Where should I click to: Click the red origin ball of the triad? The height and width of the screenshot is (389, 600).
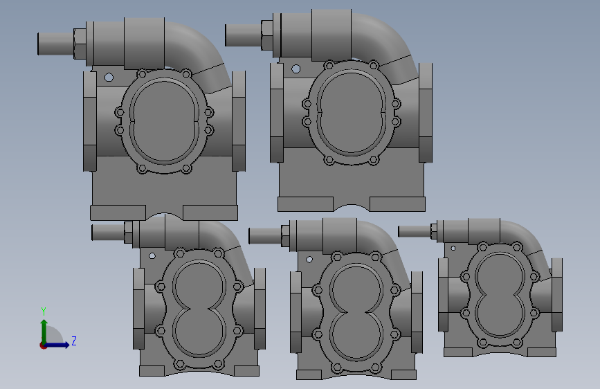click(43, 345)
